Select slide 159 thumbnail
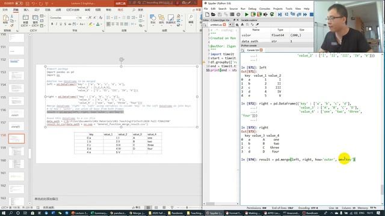 [x=16, y=151]
